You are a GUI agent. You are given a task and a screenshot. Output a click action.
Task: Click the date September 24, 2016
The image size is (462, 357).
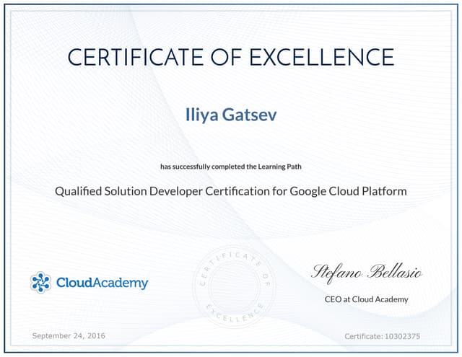tap(69, 336)
